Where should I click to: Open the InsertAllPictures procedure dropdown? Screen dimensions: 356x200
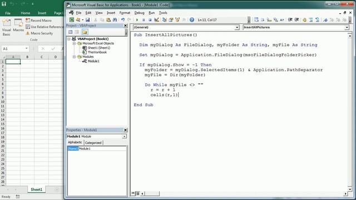pos(347,27)
